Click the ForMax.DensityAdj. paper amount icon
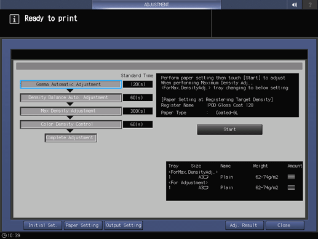The image size is (318, 239). tap(291, 177)
